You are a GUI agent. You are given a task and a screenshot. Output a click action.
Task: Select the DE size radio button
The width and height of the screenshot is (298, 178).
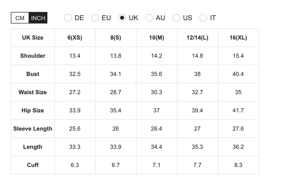point(68,18)
